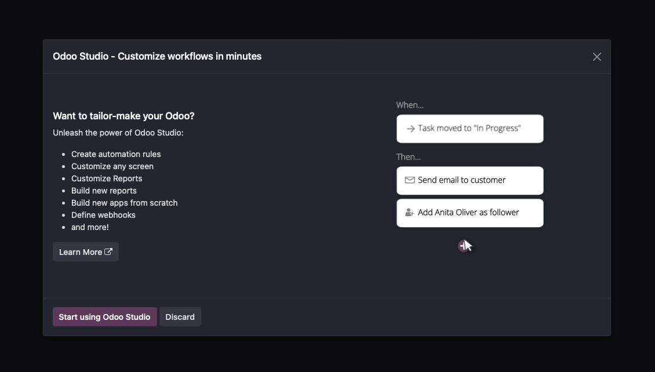Image resolution: width=655 pixels, height=372 pixels.
Task: Click envelope icon in Send email card
Action: (x=410, y=180)
